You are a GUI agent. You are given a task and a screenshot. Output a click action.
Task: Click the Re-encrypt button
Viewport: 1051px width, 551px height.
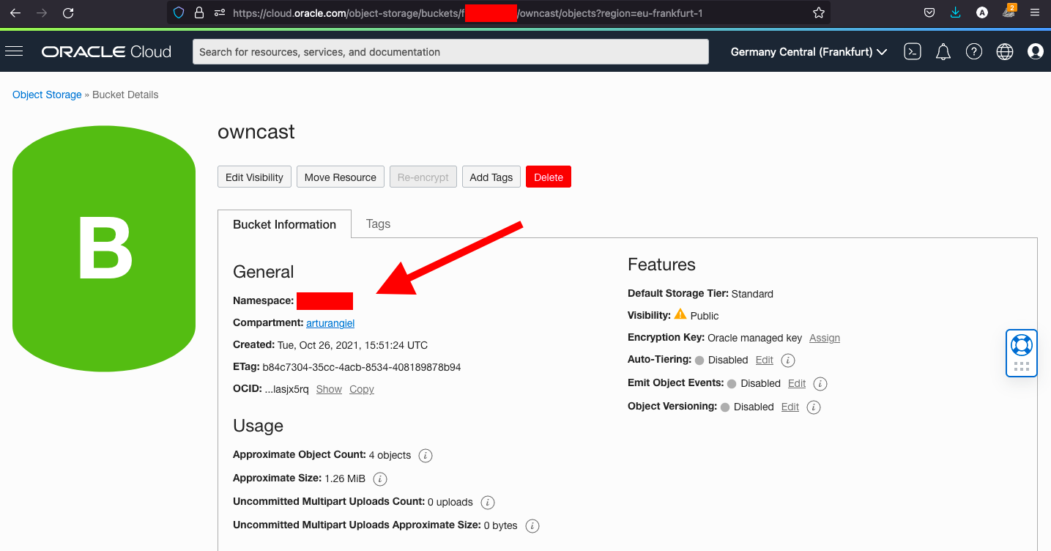423,177
